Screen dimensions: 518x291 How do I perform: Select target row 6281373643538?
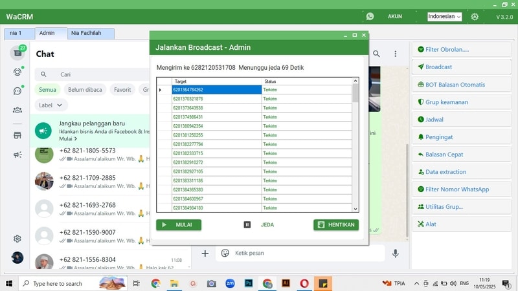click(x=217, y=108)
